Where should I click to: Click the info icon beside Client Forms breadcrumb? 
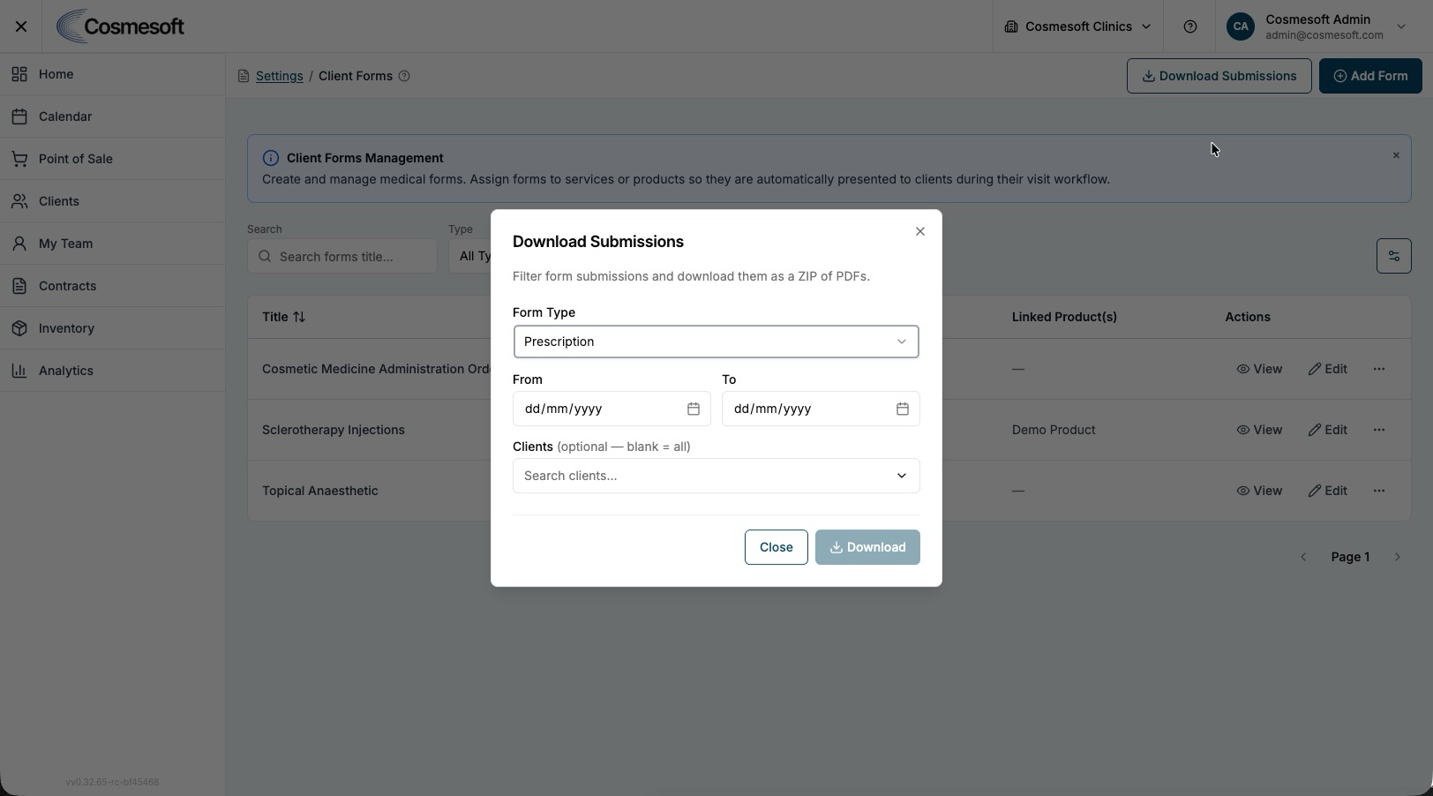point(404,76)
